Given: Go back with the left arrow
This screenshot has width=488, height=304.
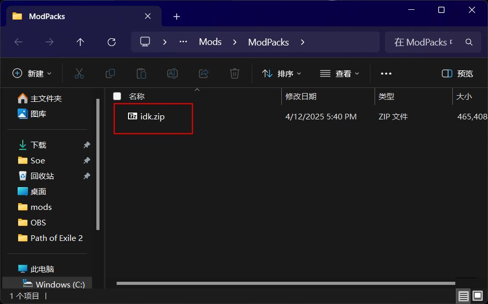Looking at the screenshot, I should pos(18,42).
